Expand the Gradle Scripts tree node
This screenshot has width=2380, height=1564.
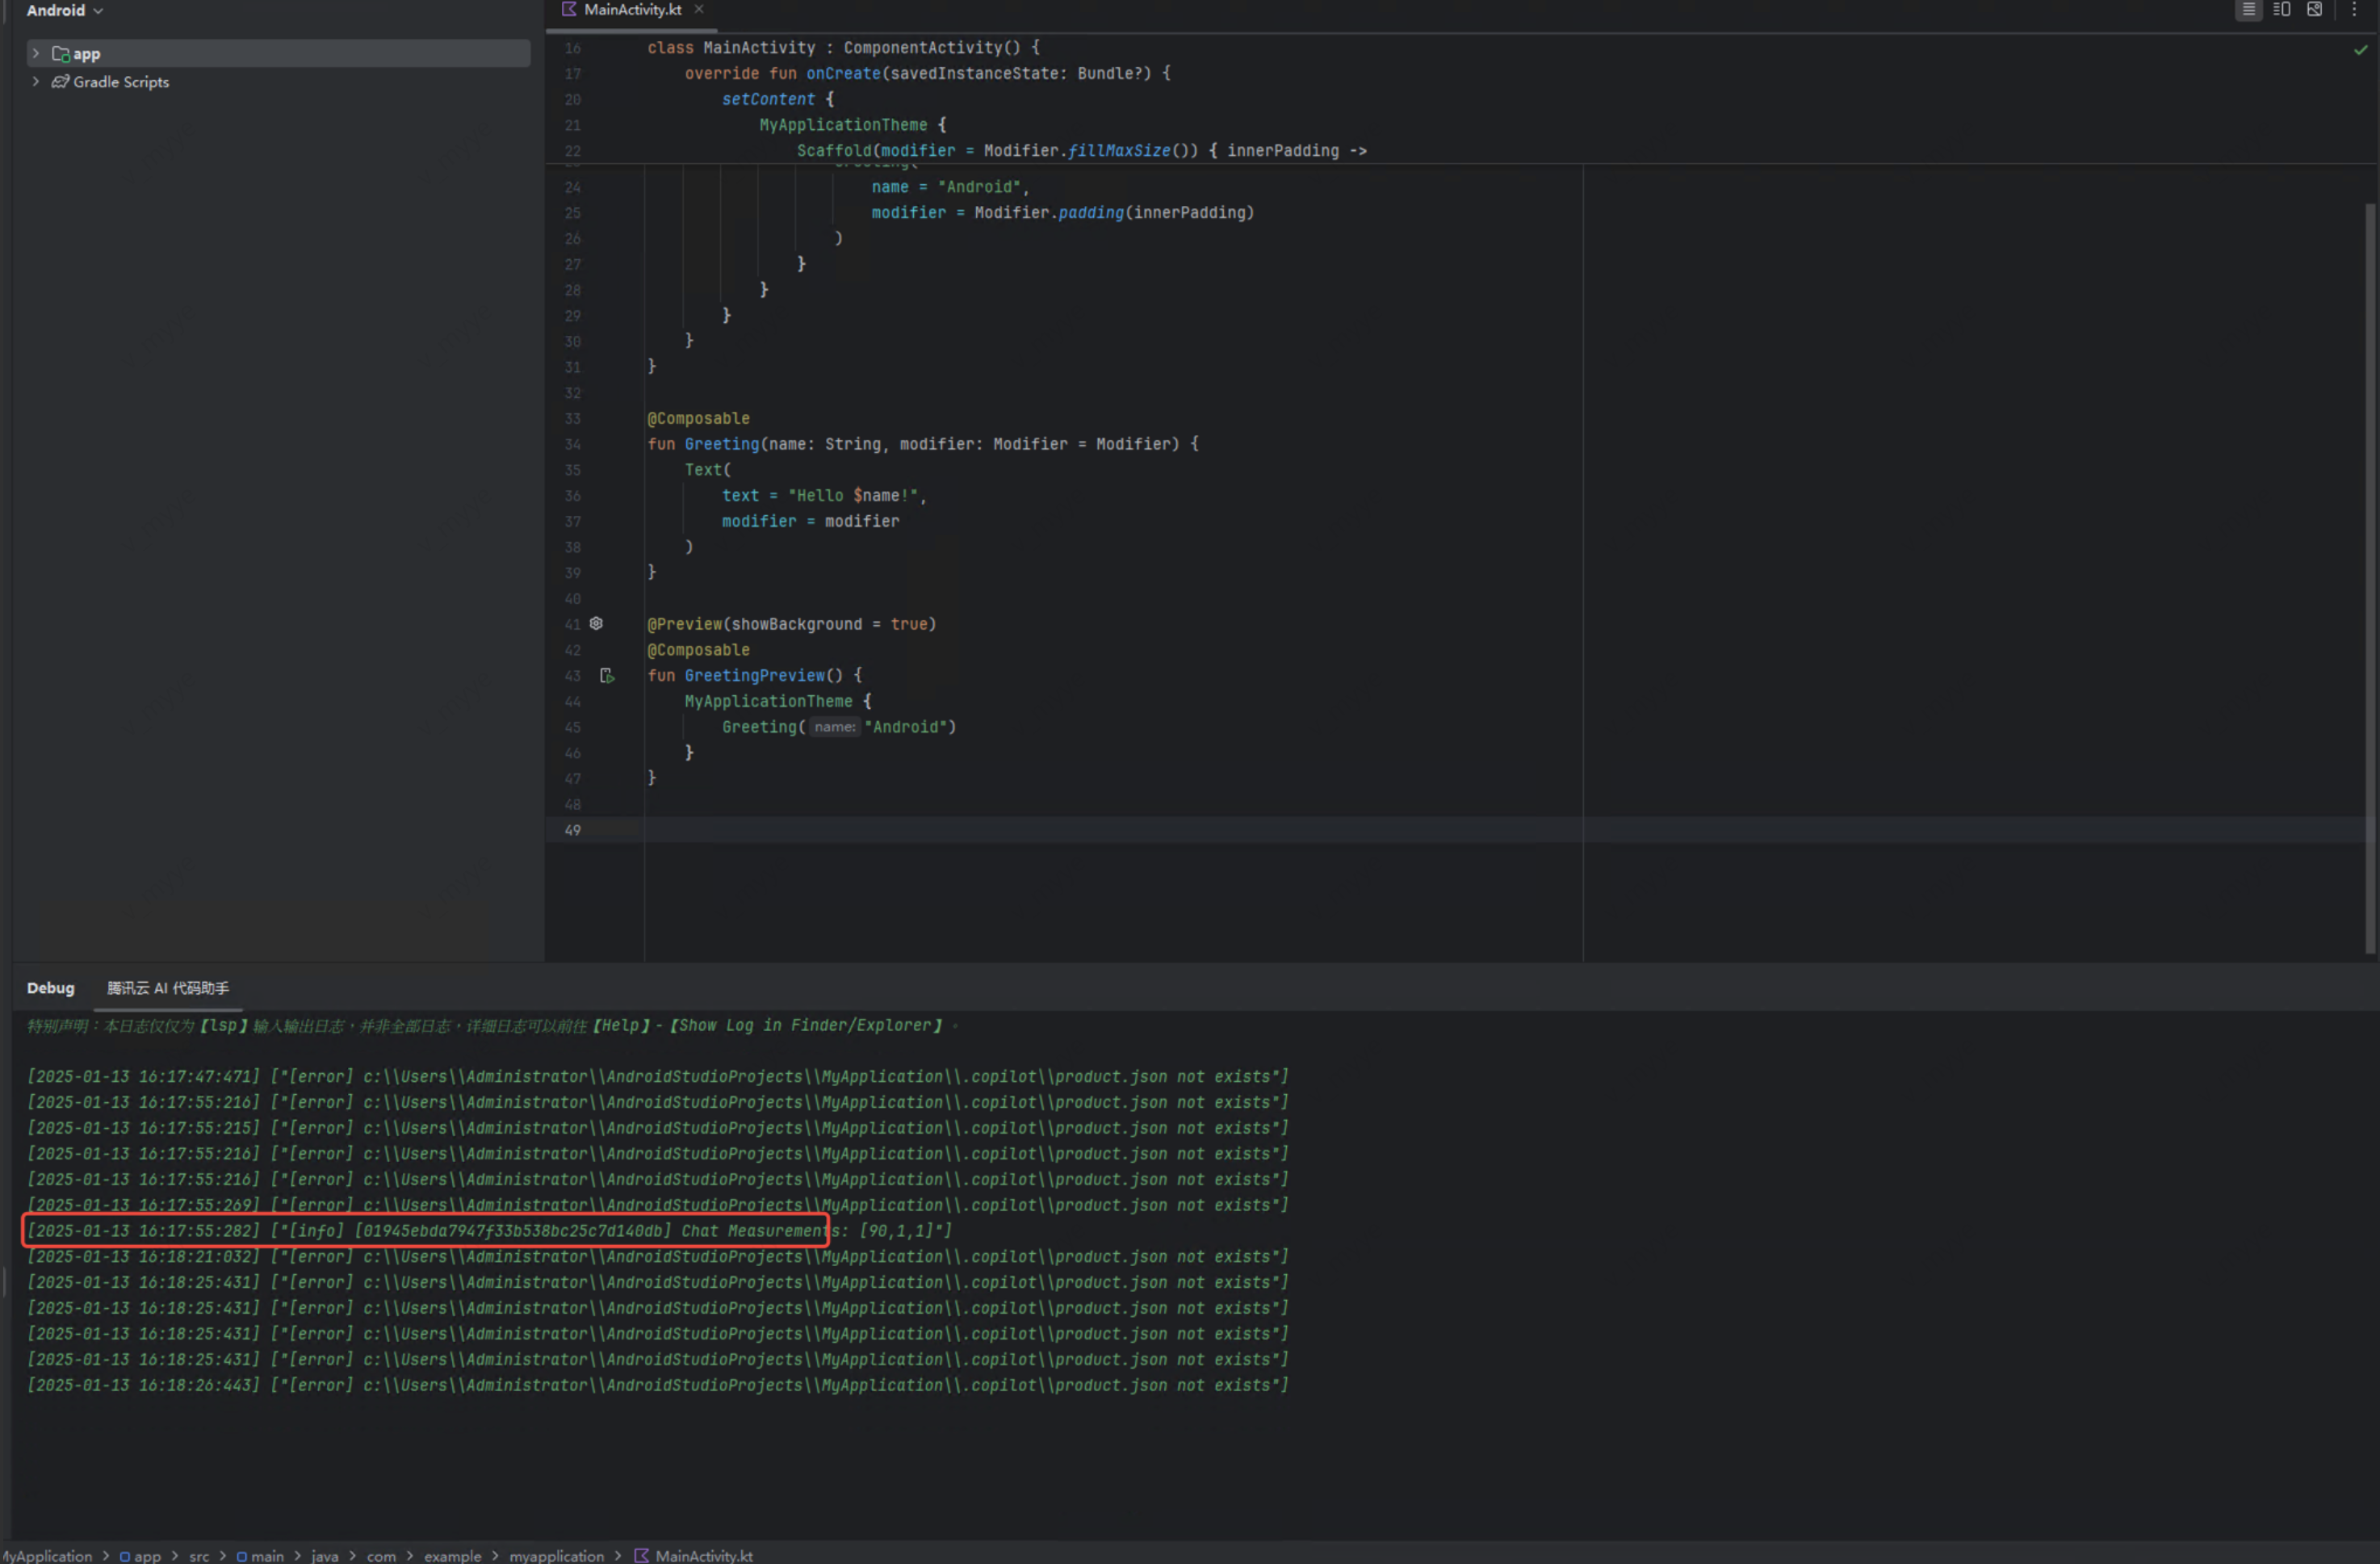coord(36,82)
